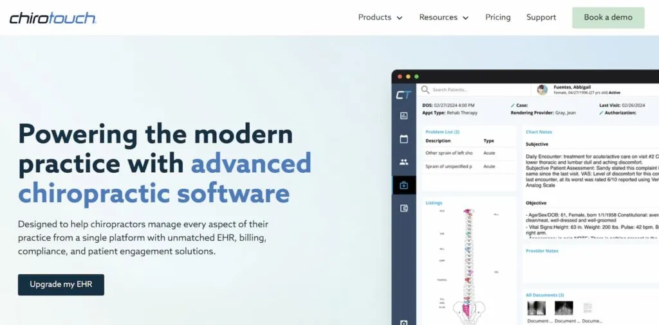
Task: Click the Objective section label
Action: click(x=536, y=203)
